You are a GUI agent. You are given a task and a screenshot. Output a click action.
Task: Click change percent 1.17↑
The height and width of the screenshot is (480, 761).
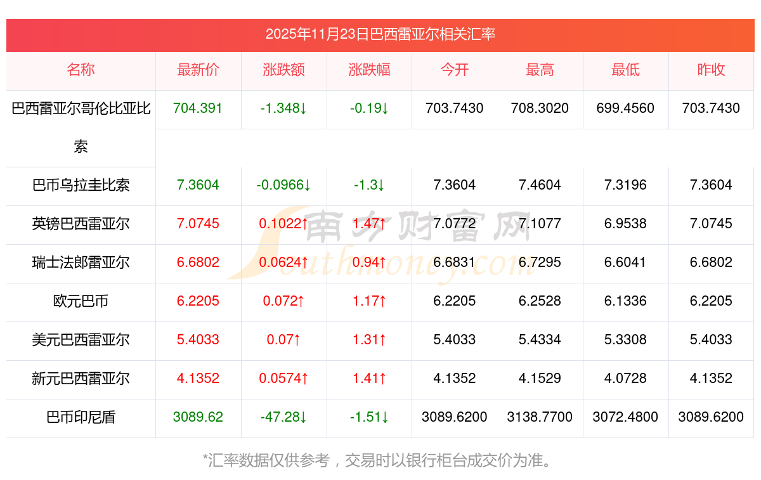pos(369,301)
